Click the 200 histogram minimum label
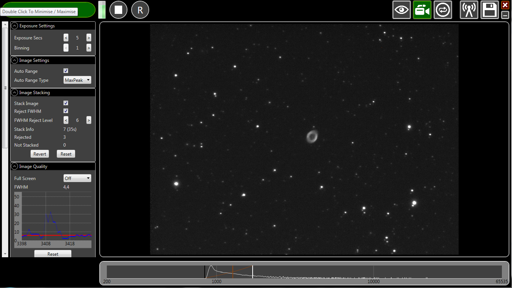Viewport: 512px width, 288px height. [107, 282]
